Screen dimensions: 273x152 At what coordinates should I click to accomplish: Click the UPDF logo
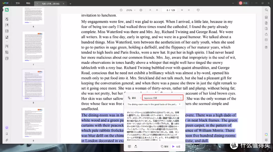click(x=6, y=3)
